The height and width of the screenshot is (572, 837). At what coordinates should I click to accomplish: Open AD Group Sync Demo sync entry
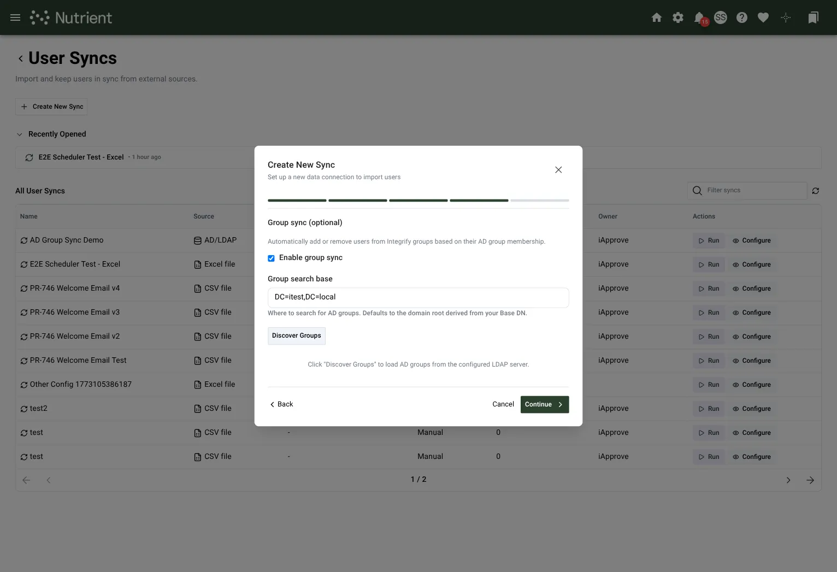[67, 240]
